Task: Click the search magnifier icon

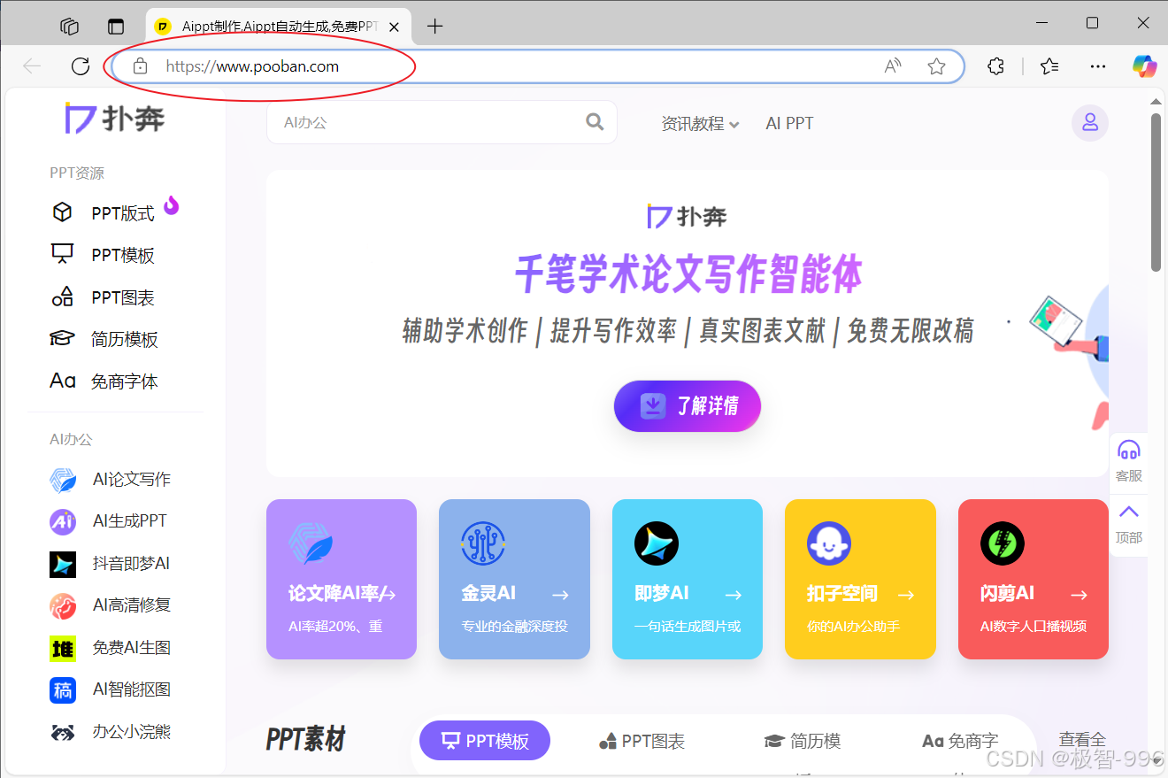Action: click(x=595, y=122)
